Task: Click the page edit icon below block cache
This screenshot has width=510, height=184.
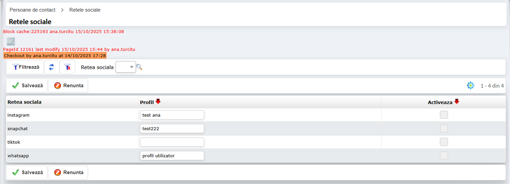Action: tap(11, 41)
